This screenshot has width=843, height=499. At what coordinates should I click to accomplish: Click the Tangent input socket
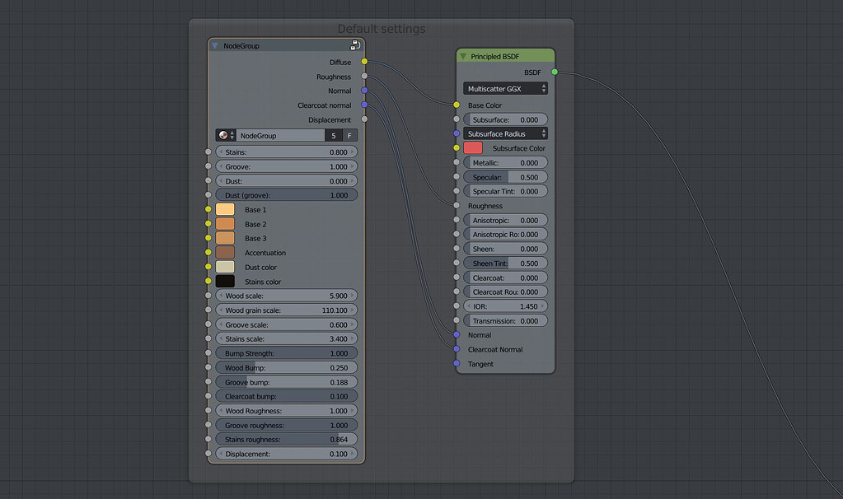point(457,363)
